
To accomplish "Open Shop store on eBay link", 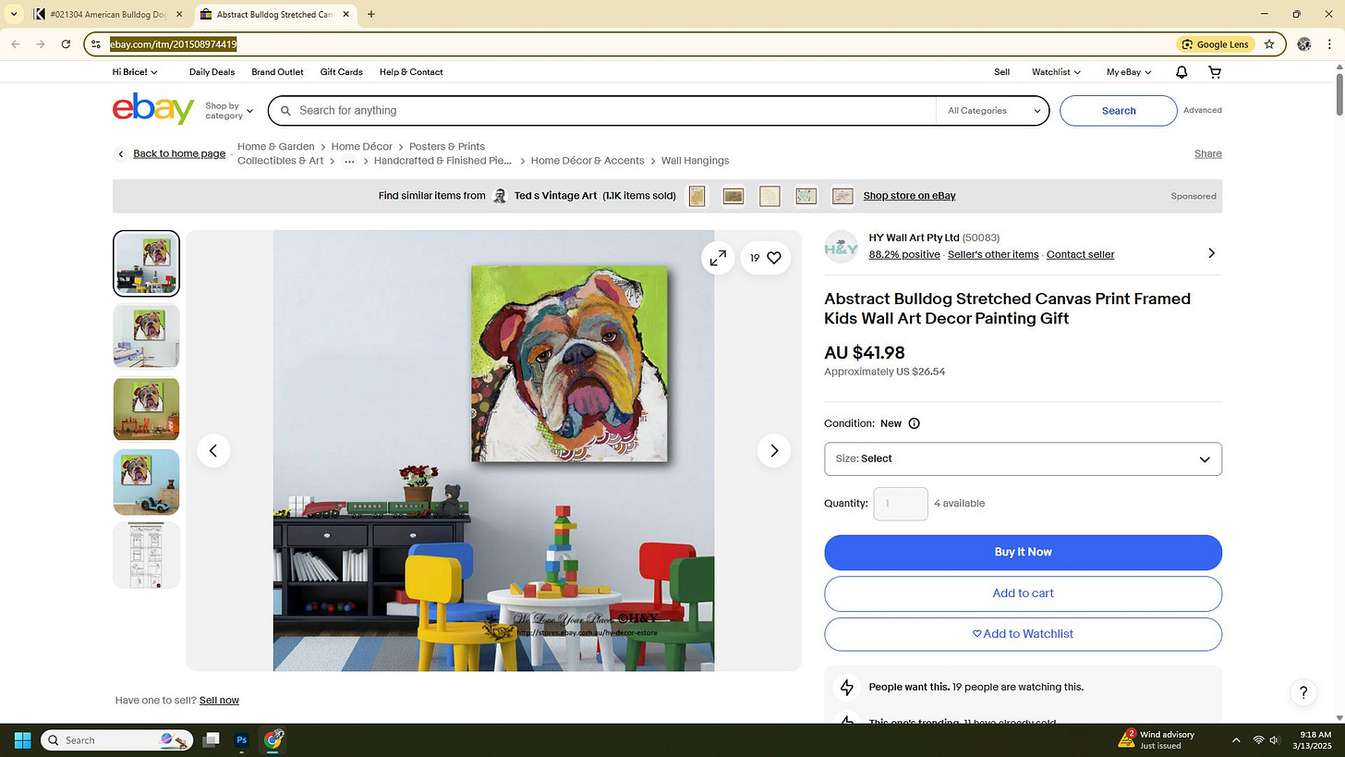I will (909, 196).
